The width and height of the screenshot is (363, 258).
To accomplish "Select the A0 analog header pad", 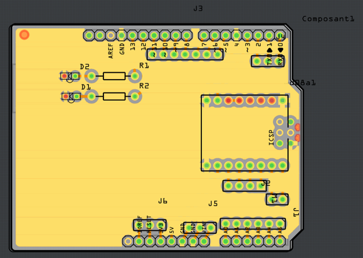I will [x=226, y=241].
